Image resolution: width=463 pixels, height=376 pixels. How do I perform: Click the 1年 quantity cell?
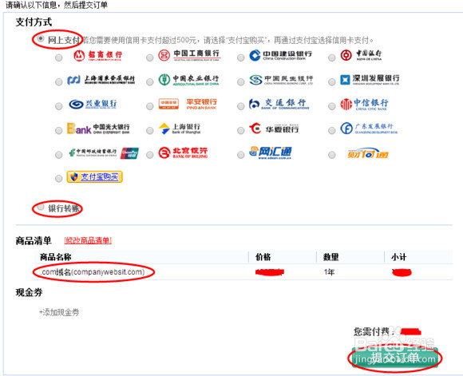click(329, 271)
